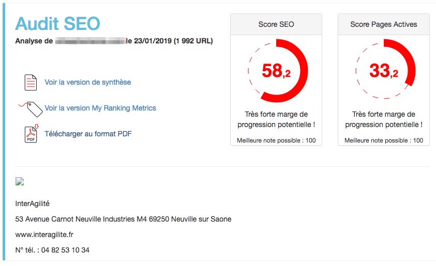Click the PDF download icon
The width and height of the screenshot is (436, 266).
tap(32, 134)
